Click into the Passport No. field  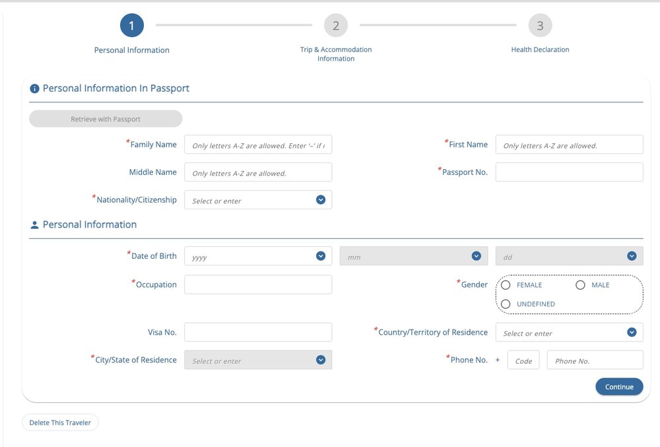tap(568, 172)
